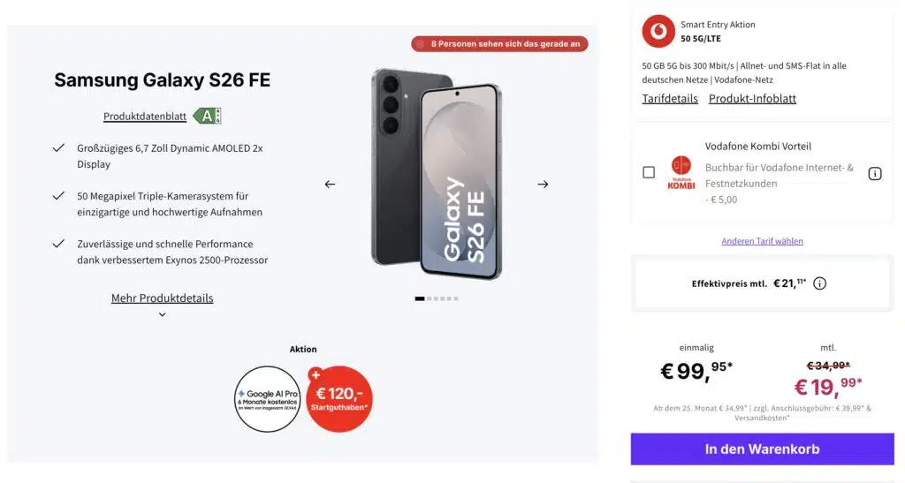Image resolution: width=905 pixels, height=483 pixels.
Task: Select the last carousel indicator dot
Action: tap(456, 298)
